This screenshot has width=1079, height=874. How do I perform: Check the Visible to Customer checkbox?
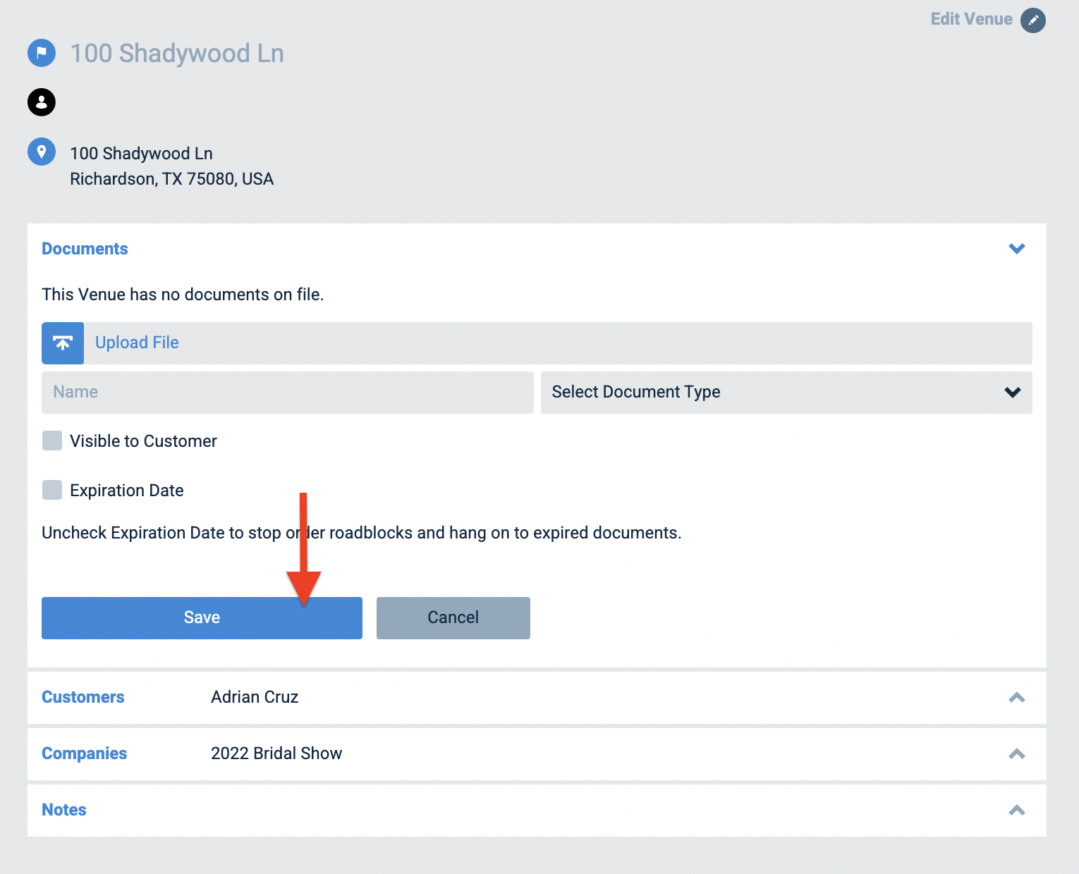(52, 441)
